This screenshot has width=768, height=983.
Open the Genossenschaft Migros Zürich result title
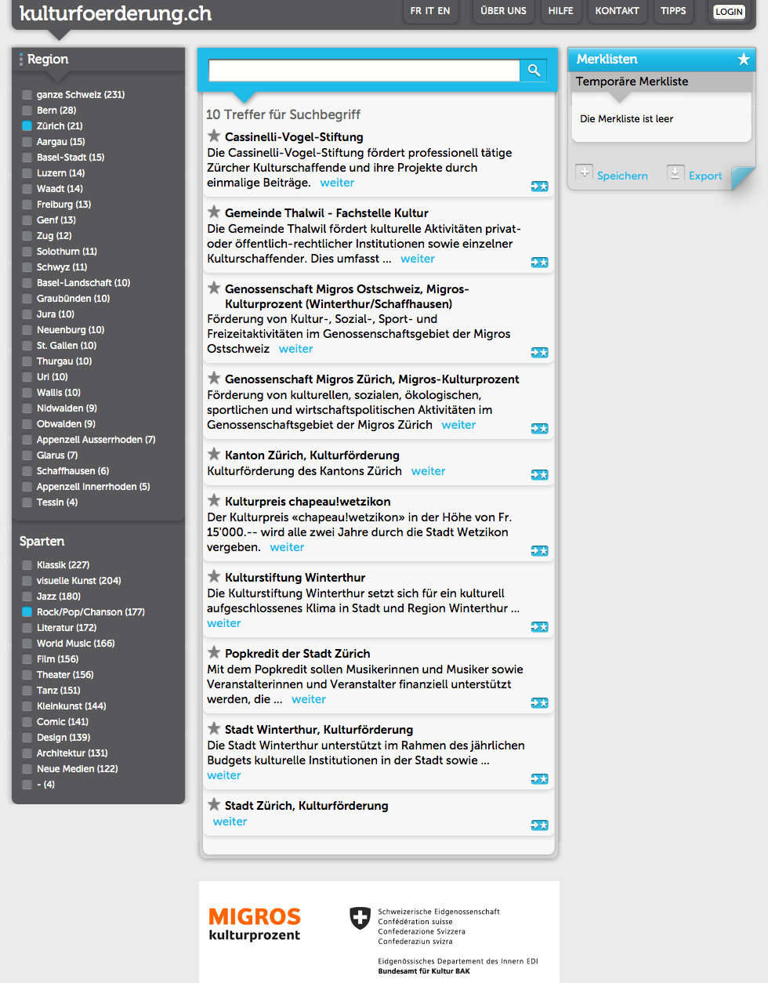click(x=372, y=379)
